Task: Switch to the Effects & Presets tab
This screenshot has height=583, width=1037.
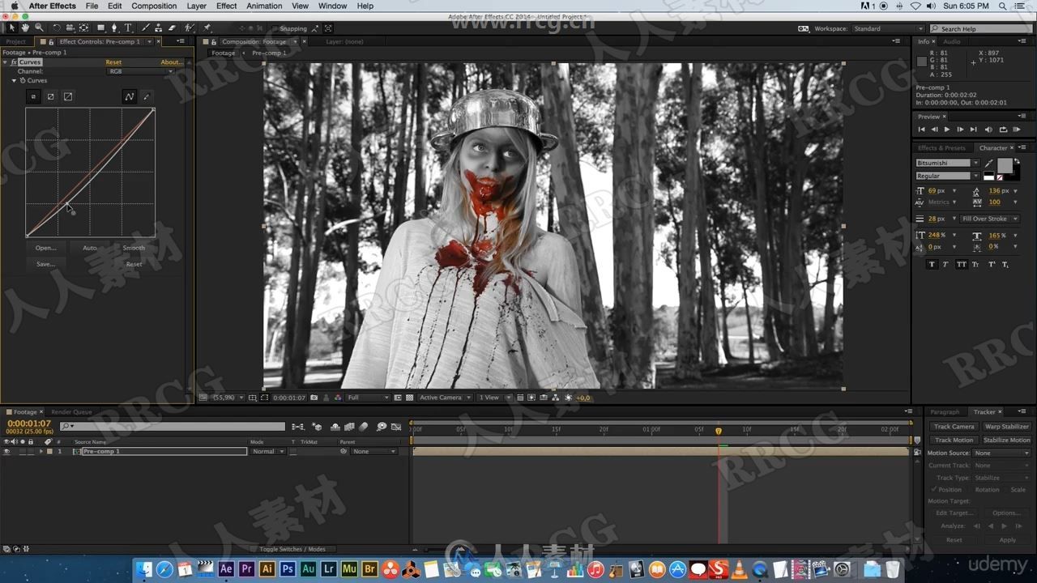Action: 941,148
